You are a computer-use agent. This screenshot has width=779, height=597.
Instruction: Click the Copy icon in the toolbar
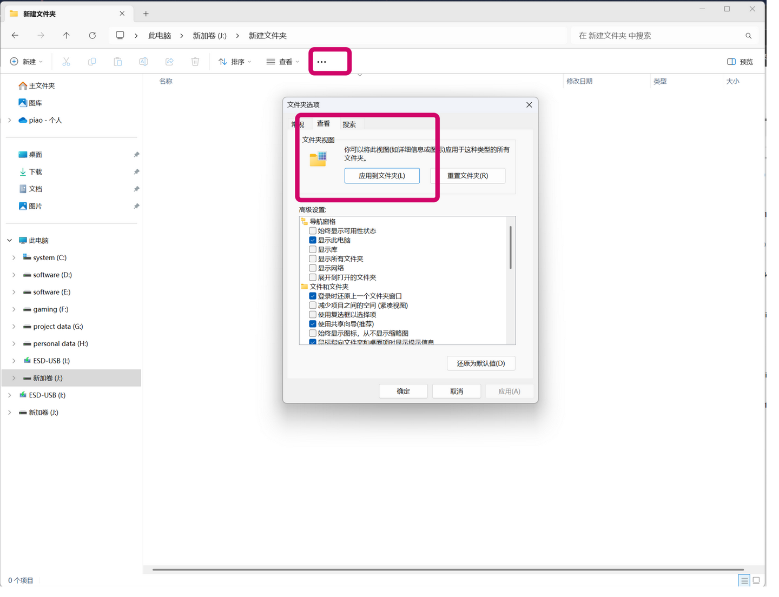tap(92, 61)
